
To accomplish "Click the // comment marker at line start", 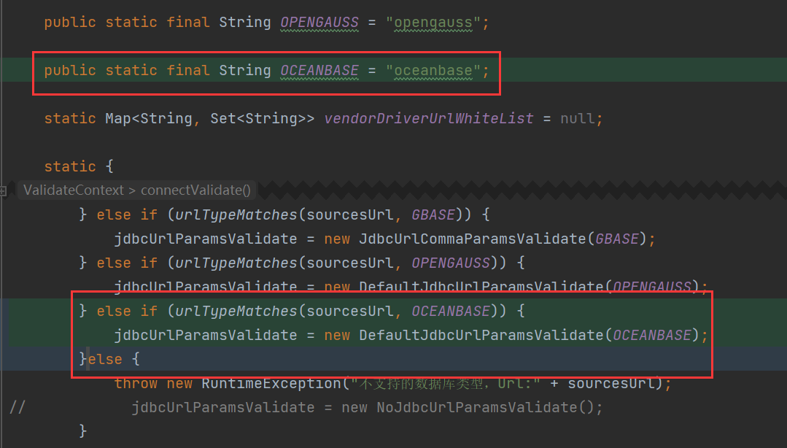I will (18, 407).
